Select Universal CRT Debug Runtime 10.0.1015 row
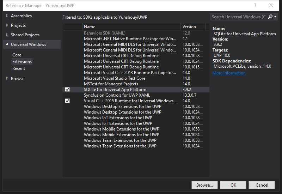The height and width of the screenshot is (194, 282). tap(136, 67)
